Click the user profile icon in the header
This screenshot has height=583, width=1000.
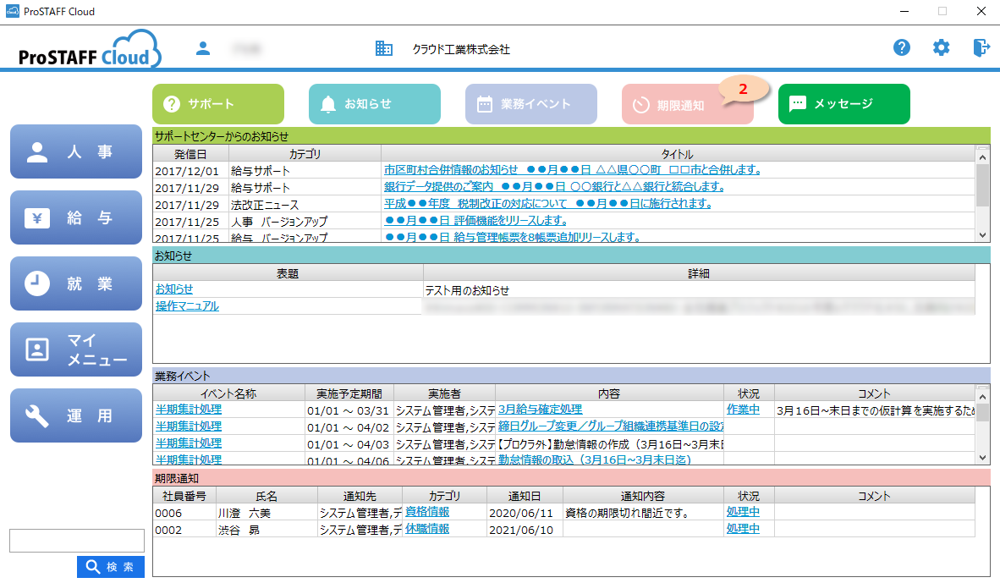point(203,48)
